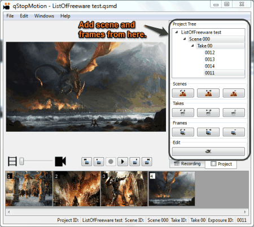Click the video camera icon right of slider
The height and width of the screenshot is (227, 254).
(60, 162)
